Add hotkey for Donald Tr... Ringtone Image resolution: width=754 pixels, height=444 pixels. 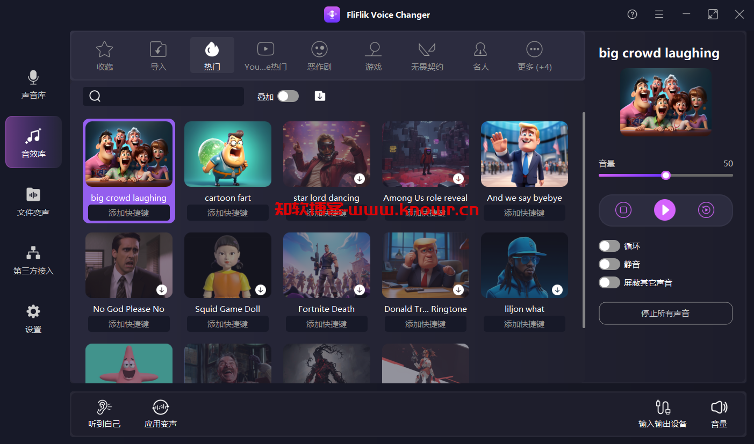426,324
